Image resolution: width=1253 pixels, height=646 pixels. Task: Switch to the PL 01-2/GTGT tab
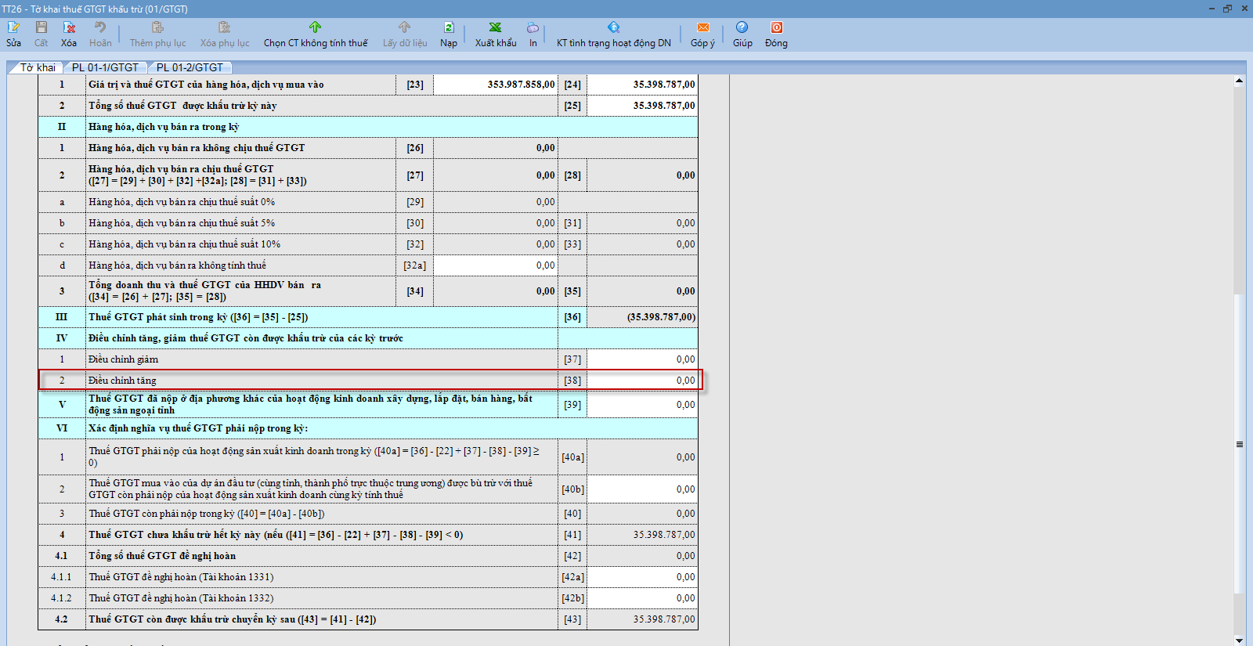click(190, 67)
